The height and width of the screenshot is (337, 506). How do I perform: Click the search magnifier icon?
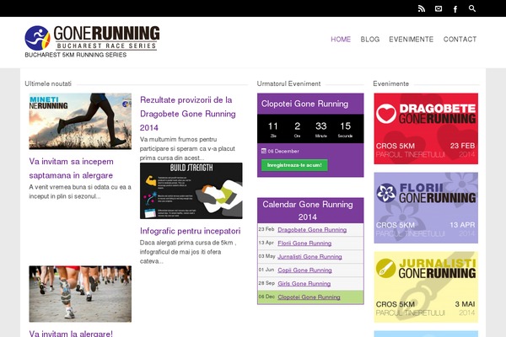[x=472, y=8]
